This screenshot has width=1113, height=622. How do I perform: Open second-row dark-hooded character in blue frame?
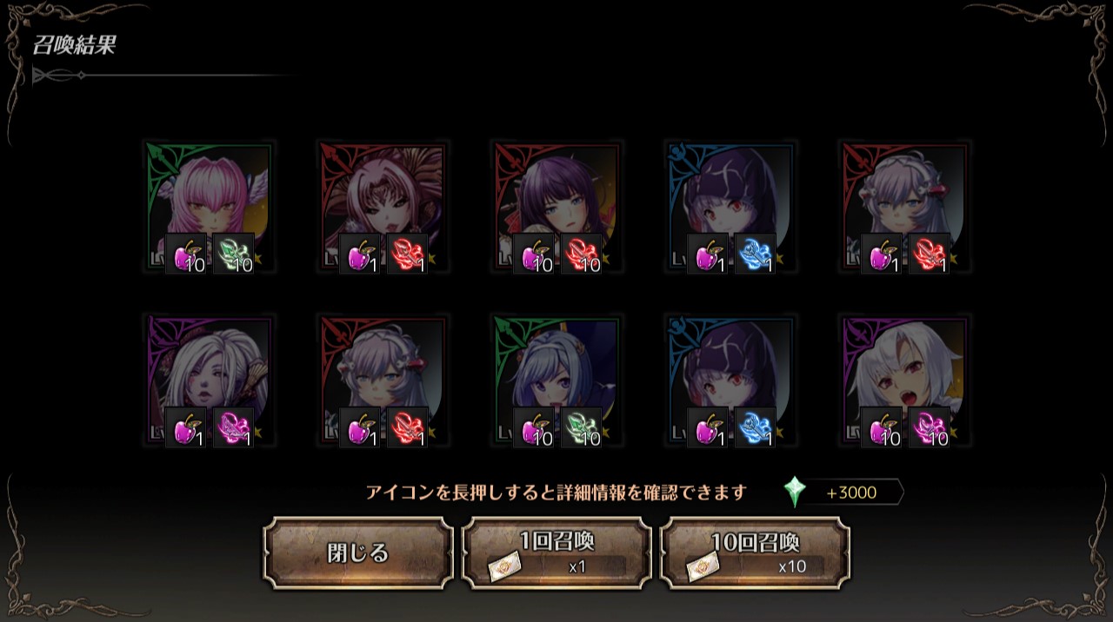(x=730, y=382)
